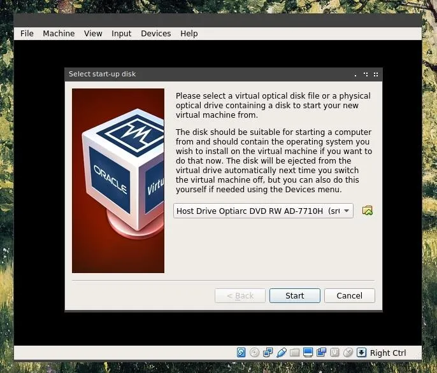Click the VirtualBox cube wizard image
Image resolution: width=437 pixels, height=373 pixels.
[118, 181]
